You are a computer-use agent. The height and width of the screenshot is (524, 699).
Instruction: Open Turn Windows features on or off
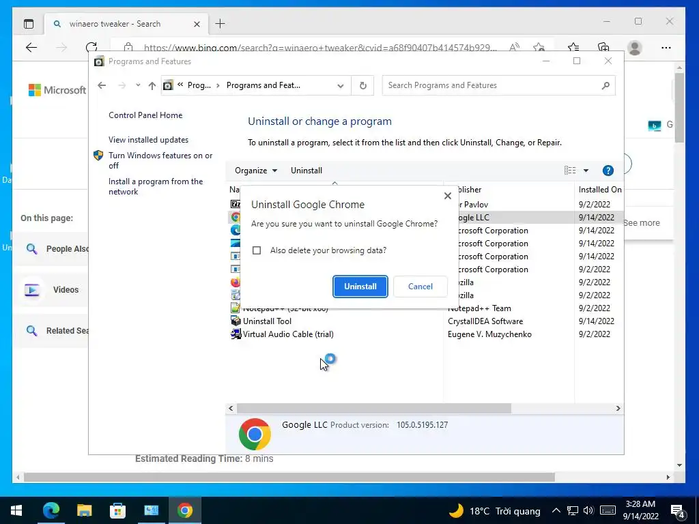(160, 160)
